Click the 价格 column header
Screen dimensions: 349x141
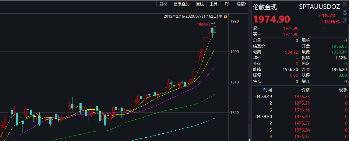(305, 90)
